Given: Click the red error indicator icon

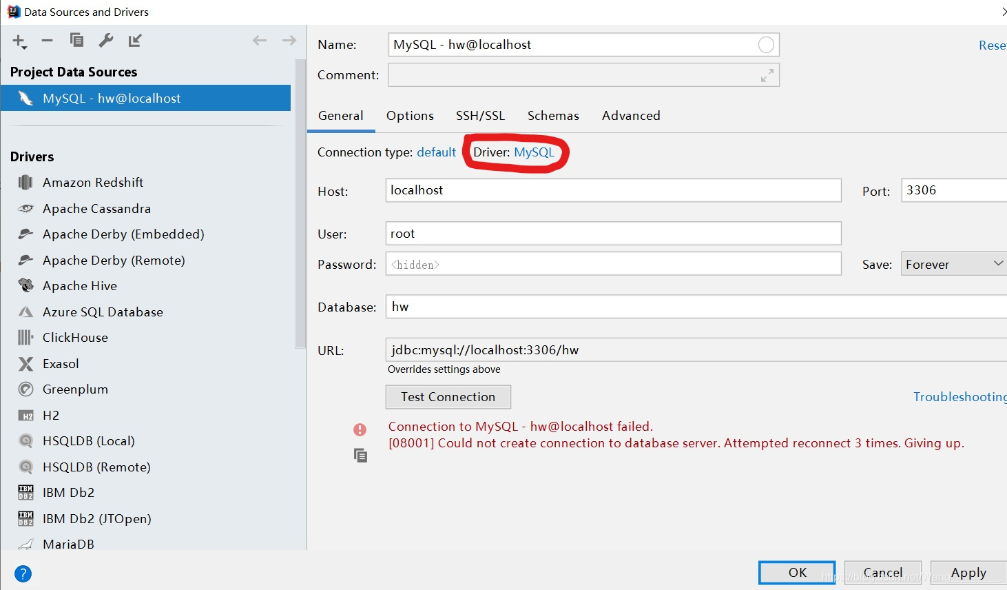Looking at the screenshot, I should pyautogui.click(x=360, y=429).
